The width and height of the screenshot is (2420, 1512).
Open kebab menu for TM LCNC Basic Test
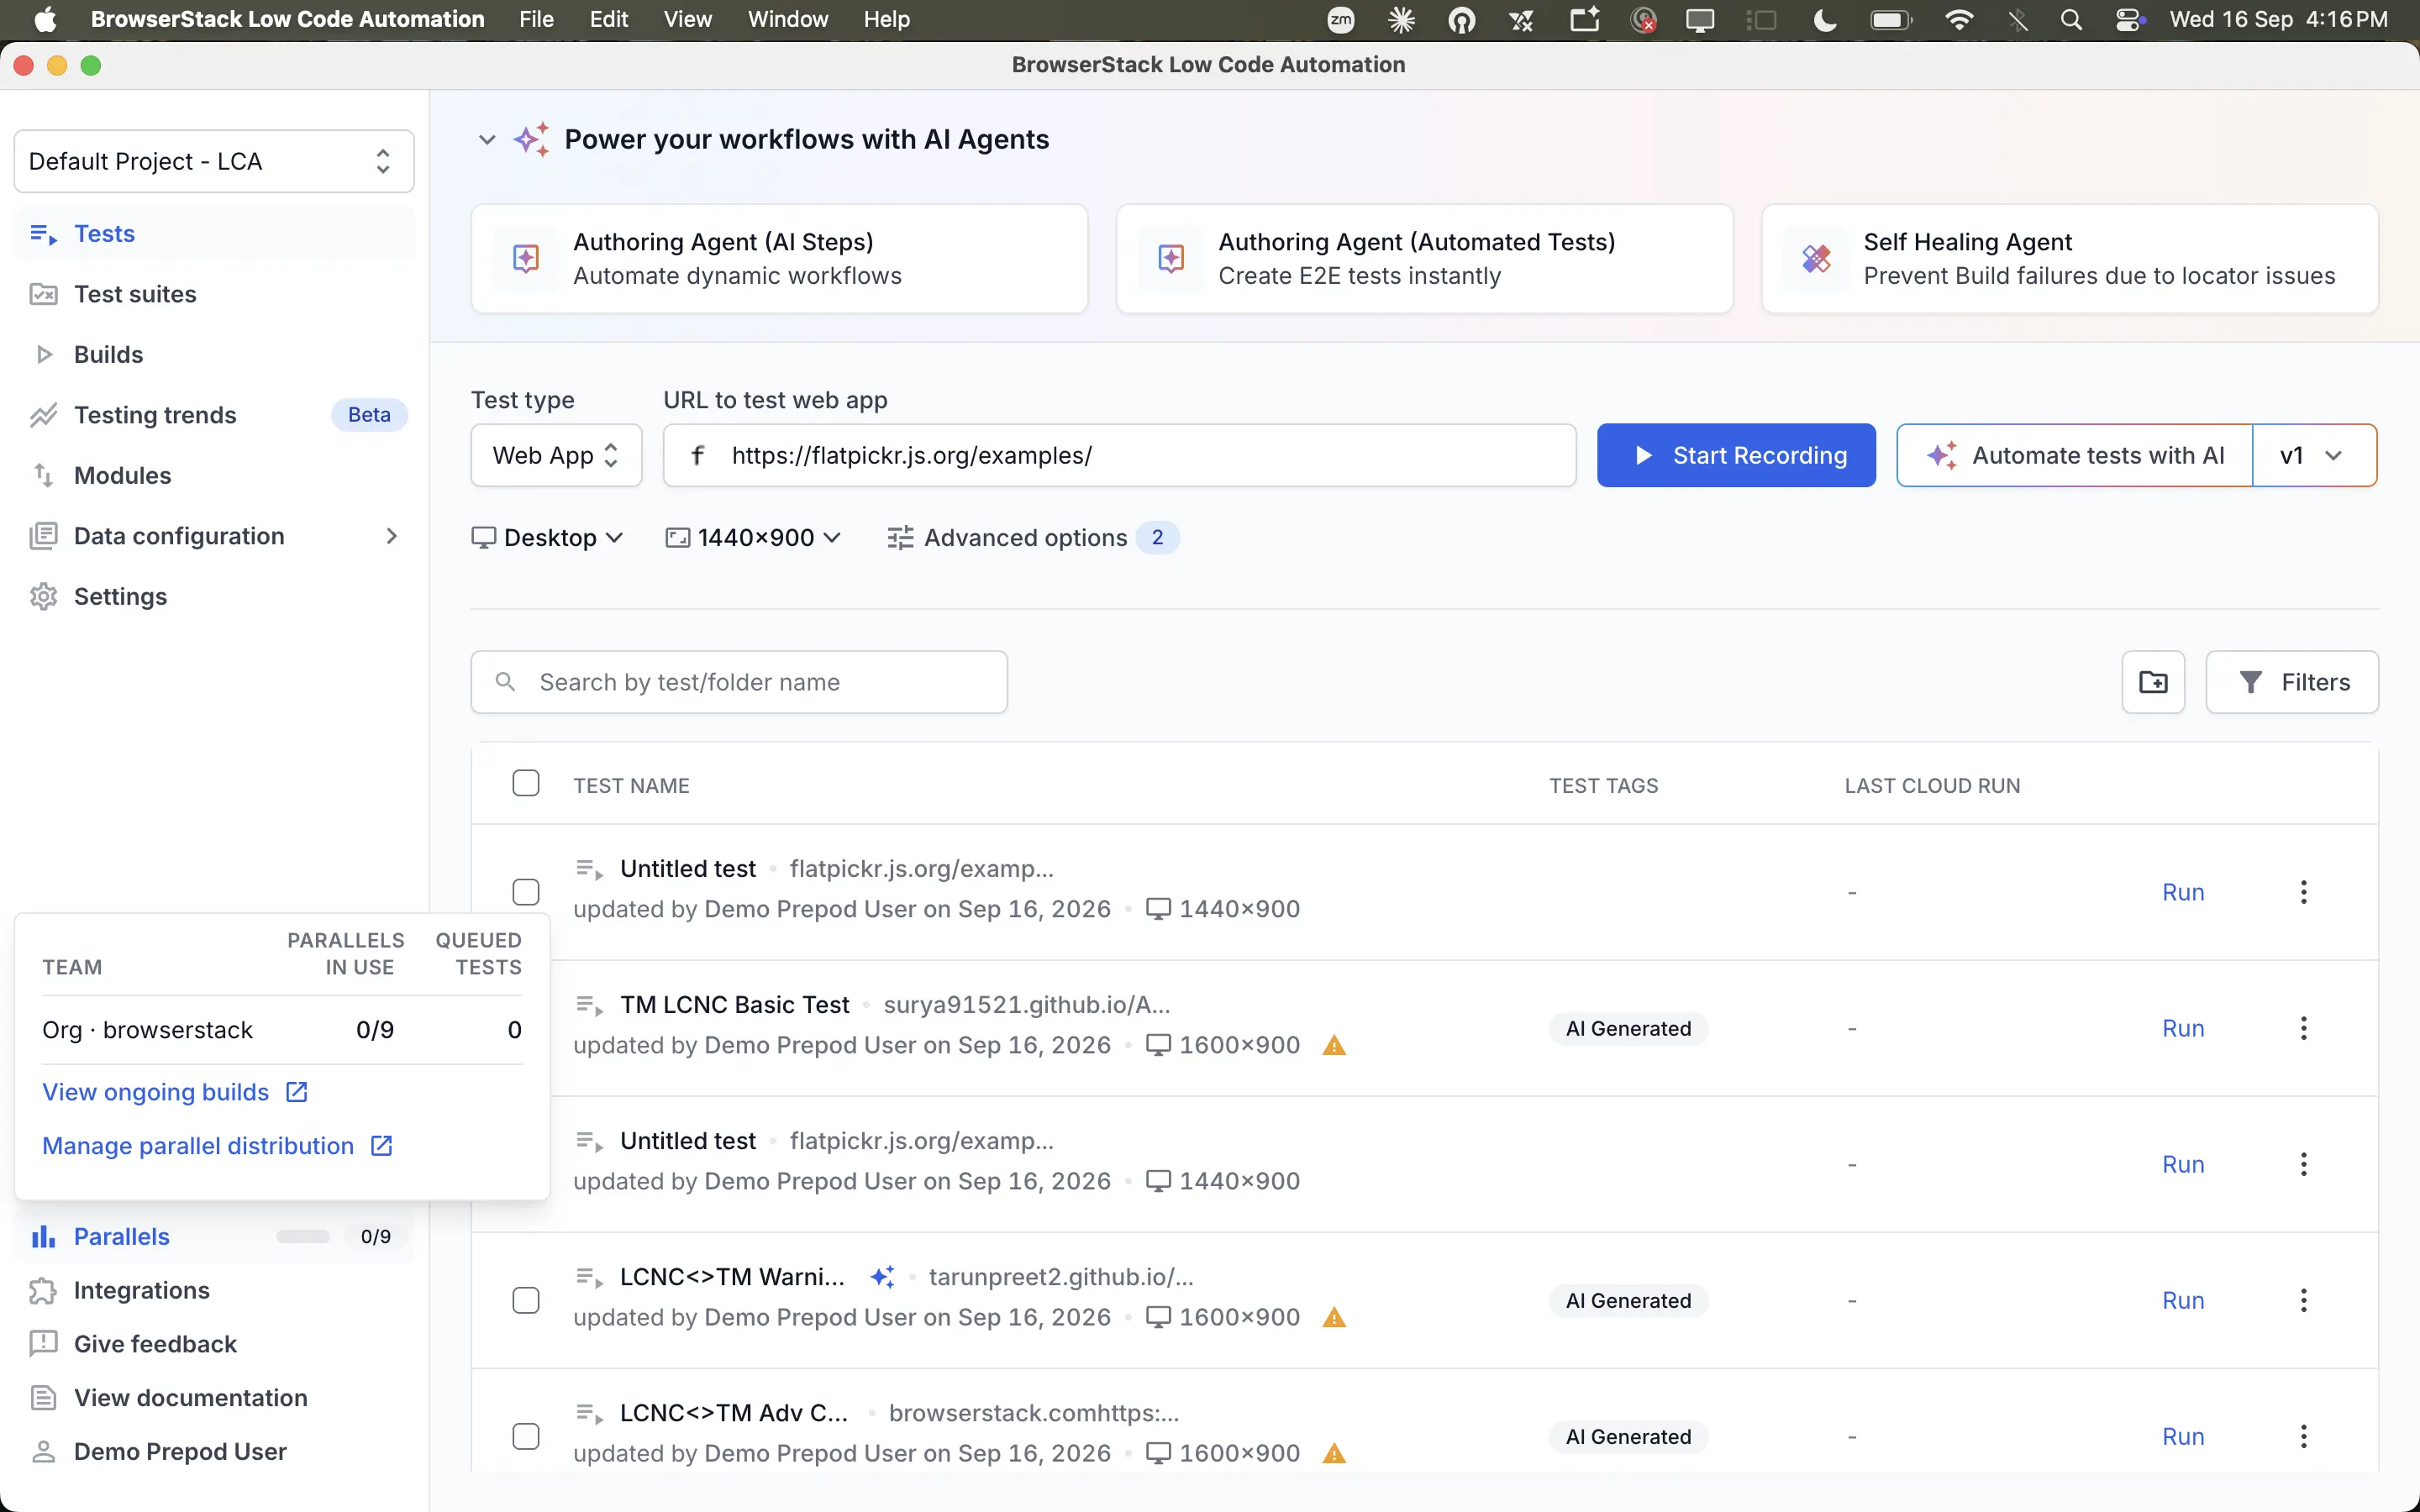click(2303, 1028)
